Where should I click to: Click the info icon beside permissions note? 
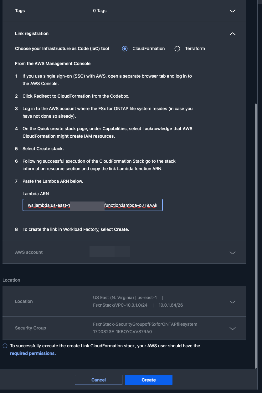coord(5,346)
